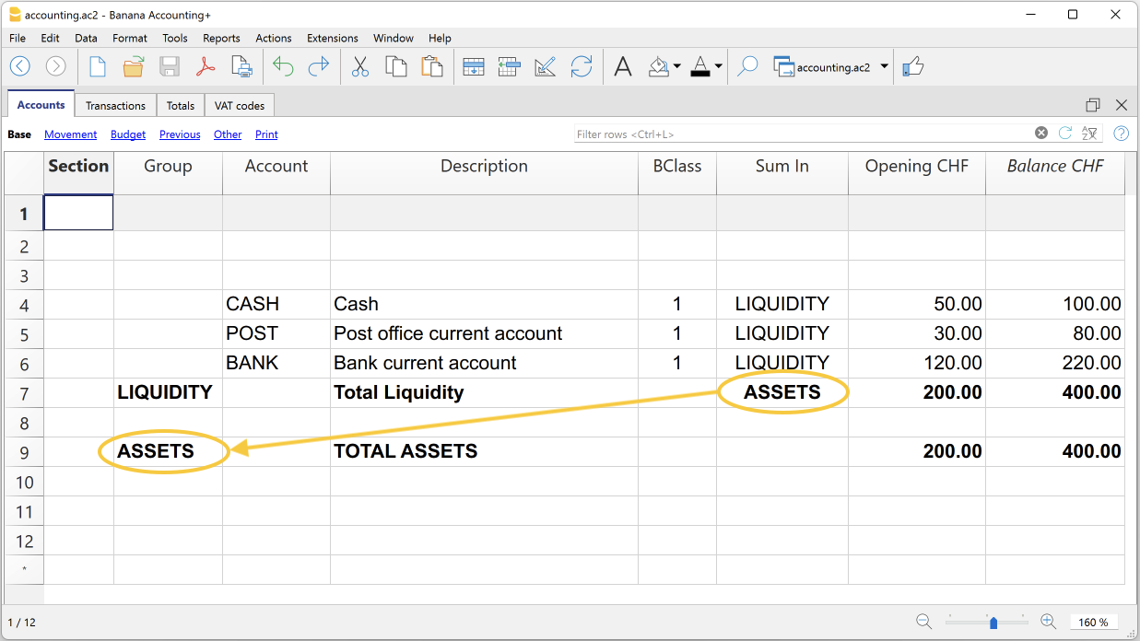
Task: Switch to the Totals tab
Action: pyautogui.click(x=181, y=106)
